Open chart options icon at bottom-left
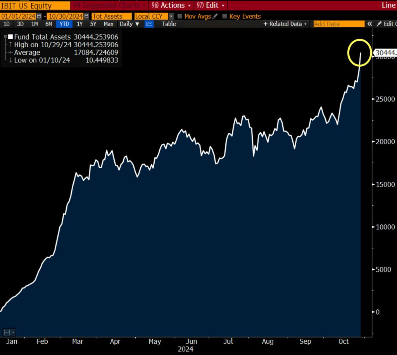Image resolution: width=397 pixels, height=355 pixels. tap(9, 333)
